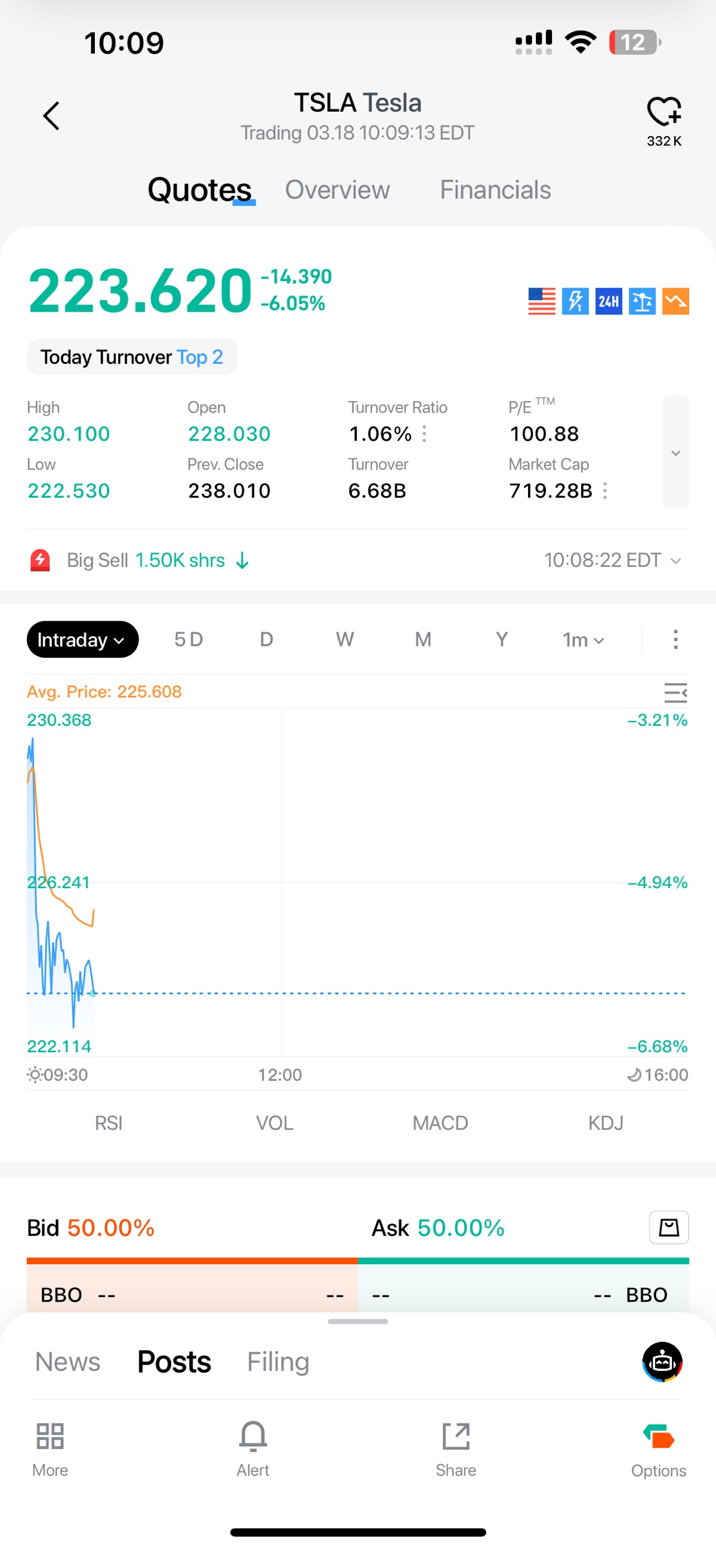This screenshot has width=716, height=1550.
Task: Switch to the News tab
Action: point(67,1361)
